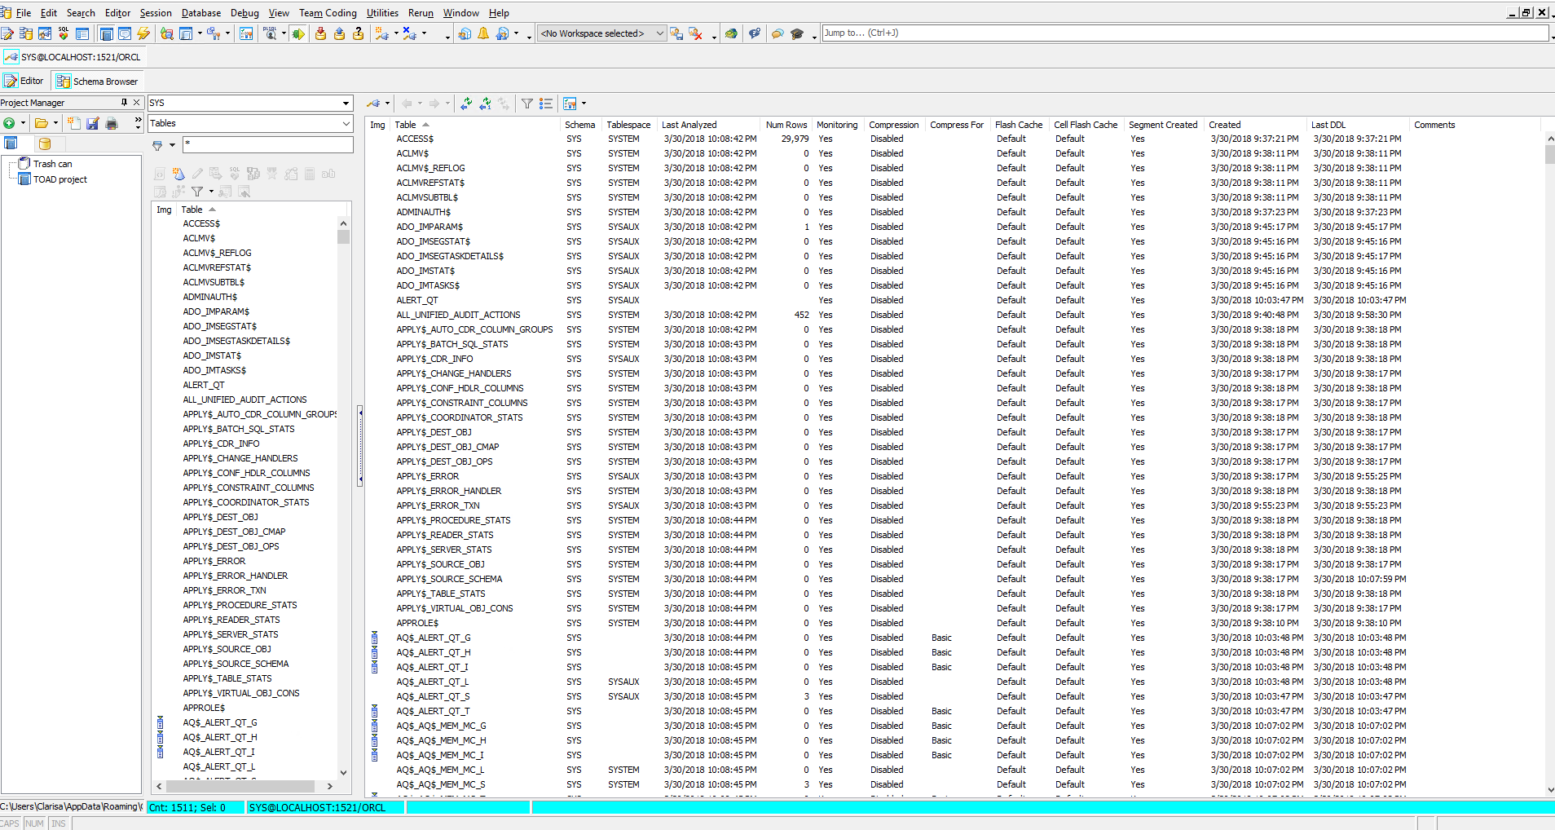Open SQL Optimizer icon with heart
This screenshot has height=830, width=1555.
click(63, 33)
